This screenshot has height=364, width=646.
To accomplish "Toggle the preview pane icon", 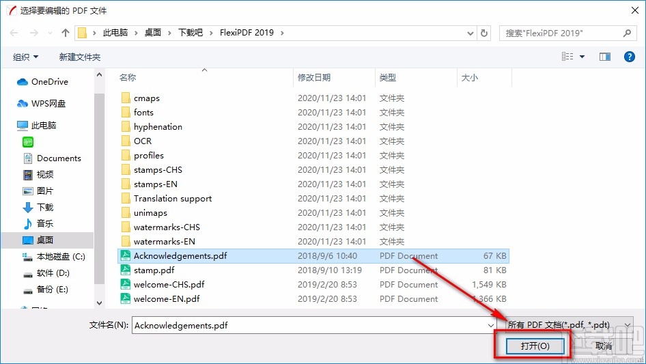I will [x=605, y=57].
